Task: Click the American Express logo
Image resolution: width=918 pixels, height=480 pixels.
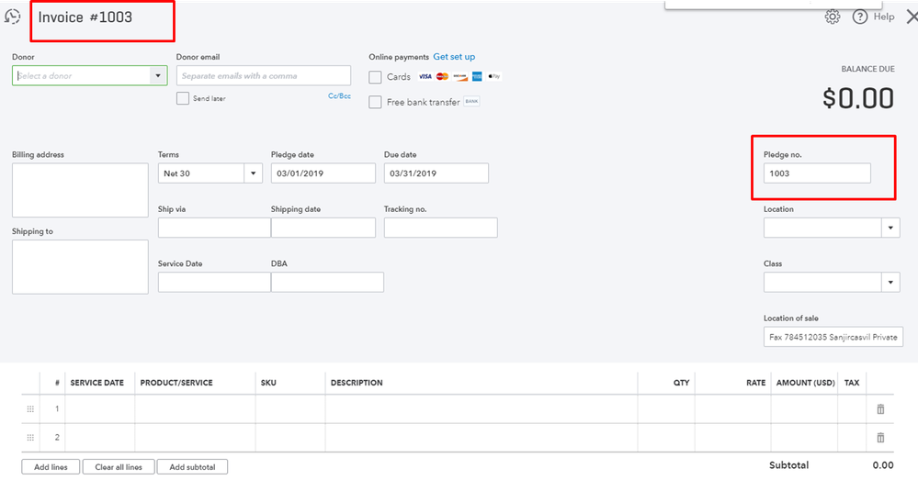Action: pos(477,76)
